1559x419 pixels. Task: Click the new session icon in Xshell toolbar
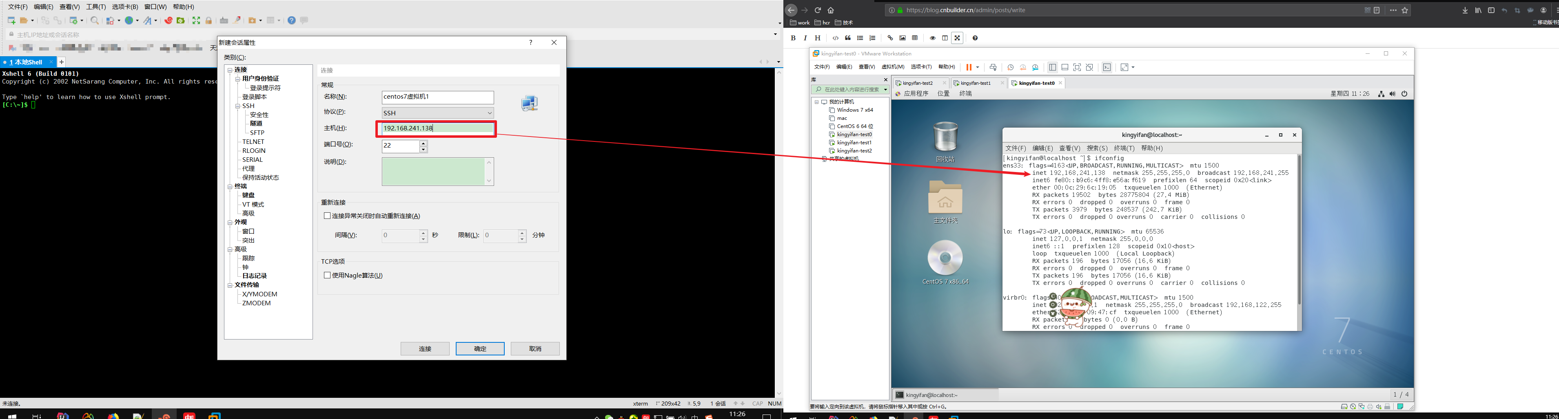11,20
